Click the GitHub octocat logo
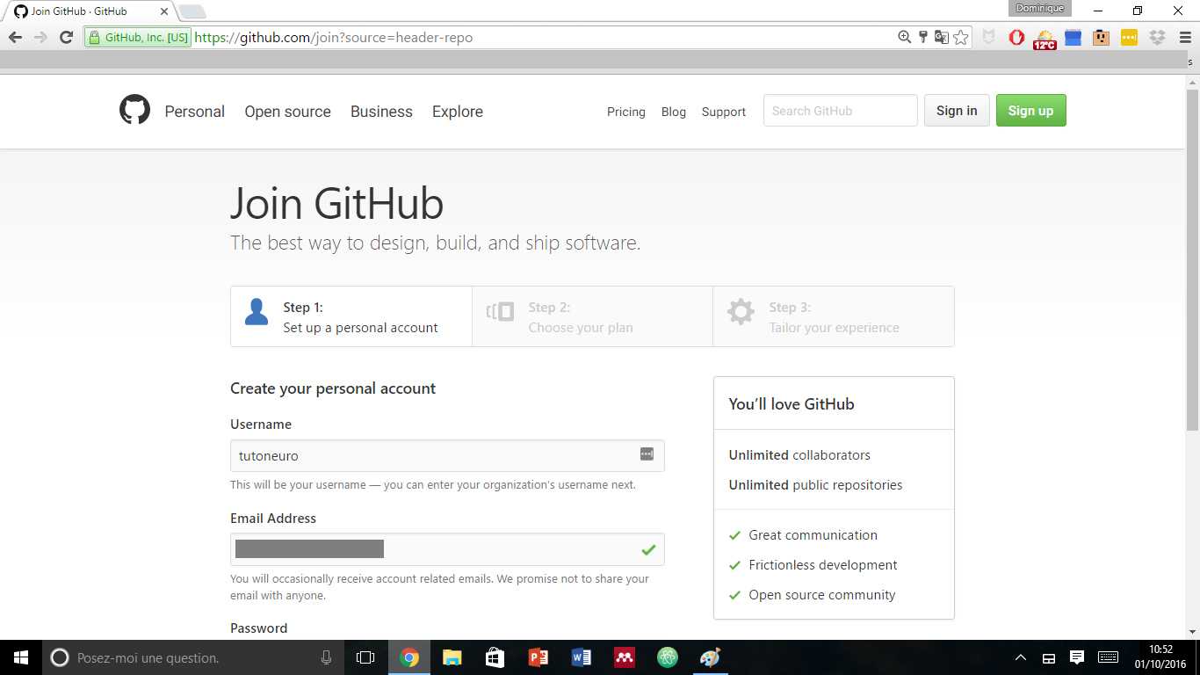1200x675 pixels. tap(134, 110)
